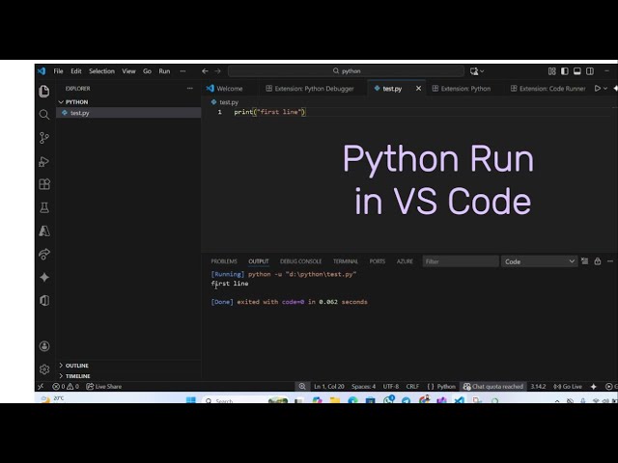Screen dimensions: 618x463
Task: Open the Extensions view
Action: (x=44, y=184)
